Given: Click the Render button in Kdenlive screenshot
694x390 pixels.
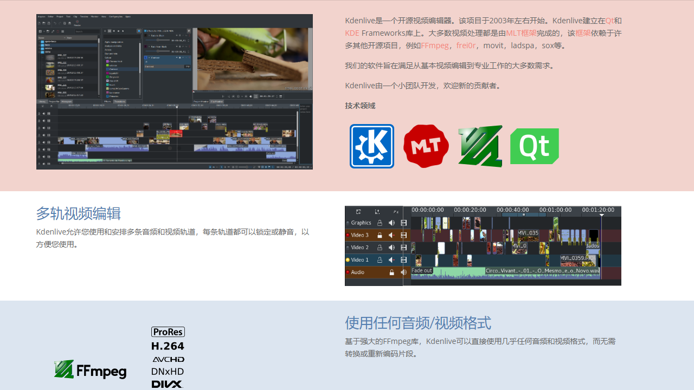Looking at the screenshot, I should pyautogui.click(x=77, y=23).
